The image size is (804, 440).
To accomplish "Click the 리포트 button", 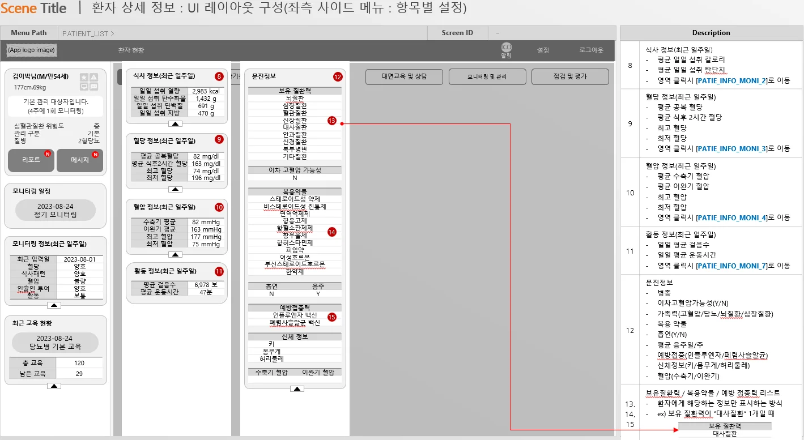I will [x=31, y=160].
